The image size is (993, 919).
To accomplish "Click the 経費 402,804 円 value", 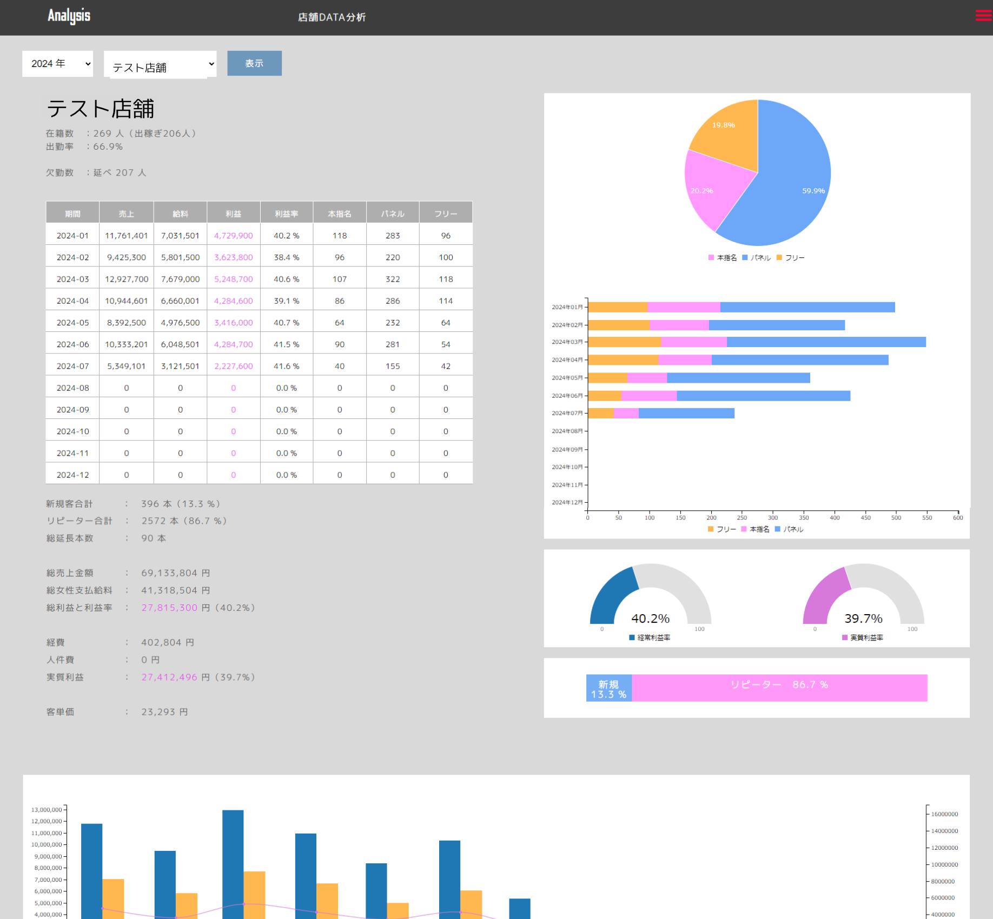I will [x=168, y=643].
